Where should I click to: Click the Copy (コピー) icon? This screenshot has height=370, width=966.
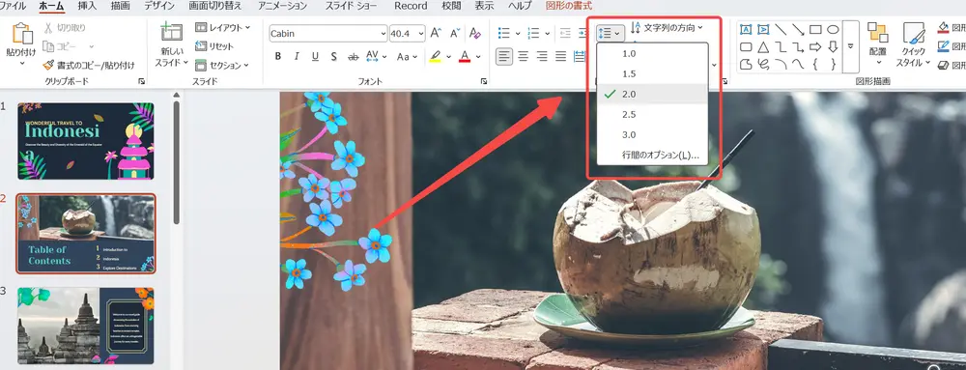click(48, 46)
